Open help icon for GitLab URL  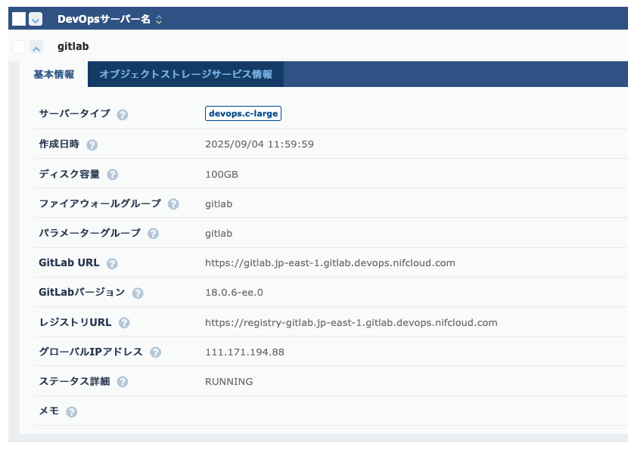pyautogui.click(x=112, y=264)
